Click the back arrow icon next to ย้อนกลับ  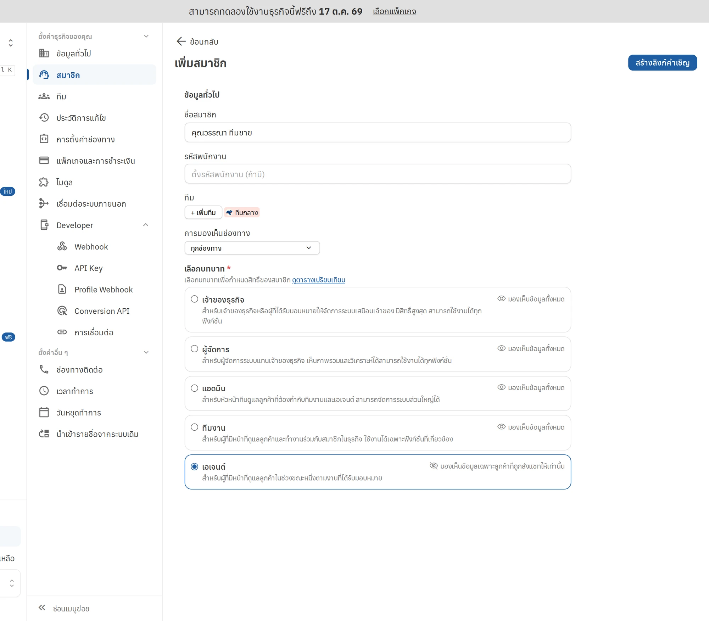pyautogui.click(x=181, y=41)
